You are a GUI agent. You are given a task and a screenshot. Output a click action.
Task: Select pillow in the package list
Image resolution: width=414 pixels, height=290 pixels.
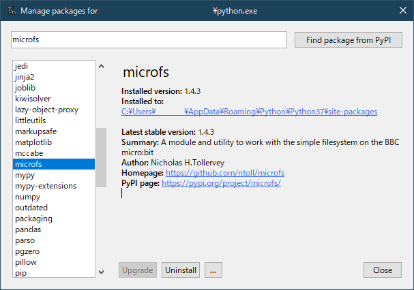(x=54, y=262)
